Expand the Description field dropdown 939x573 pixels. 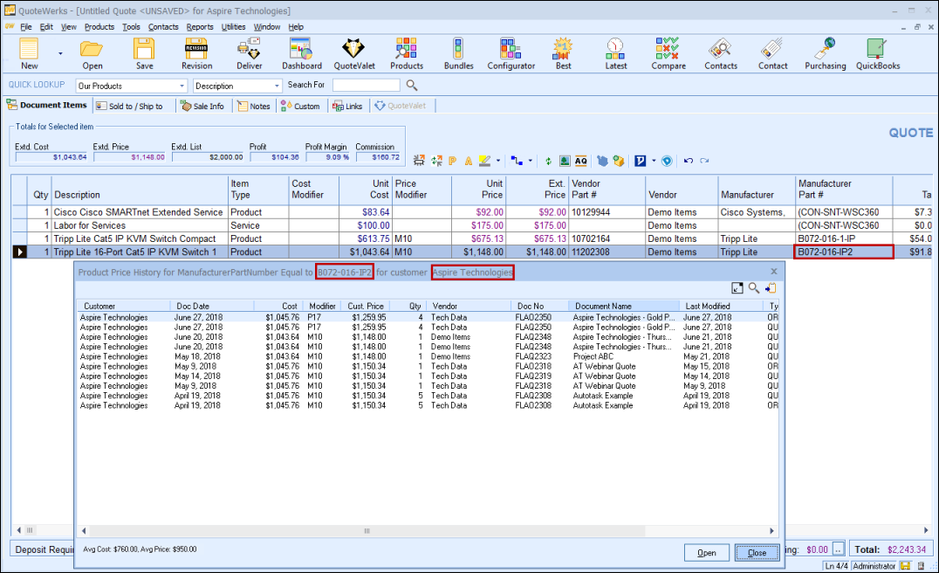277,86
